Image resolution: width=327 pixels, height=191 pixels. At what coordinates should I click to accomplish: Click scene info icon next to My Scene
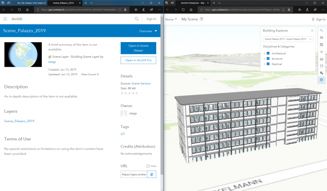201,19
